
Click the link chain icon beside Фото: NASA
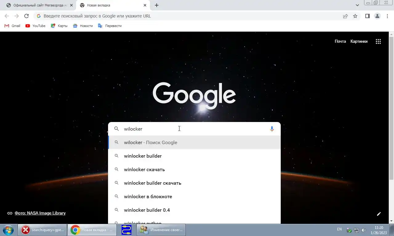pyautogui.click(x=10, y=213)
